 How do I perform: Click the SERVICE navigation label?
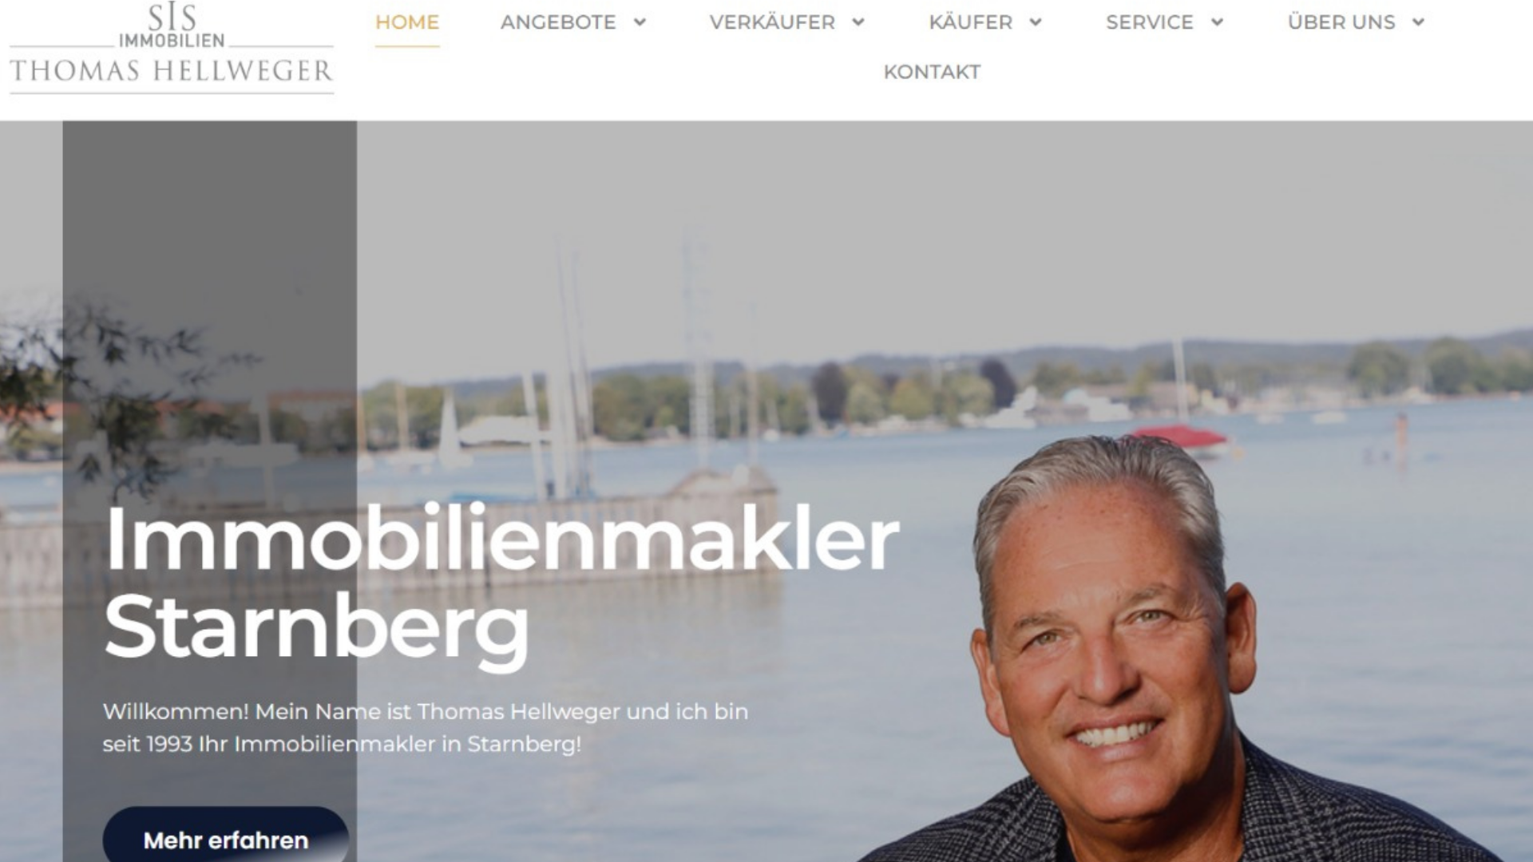click(1150, 22)
